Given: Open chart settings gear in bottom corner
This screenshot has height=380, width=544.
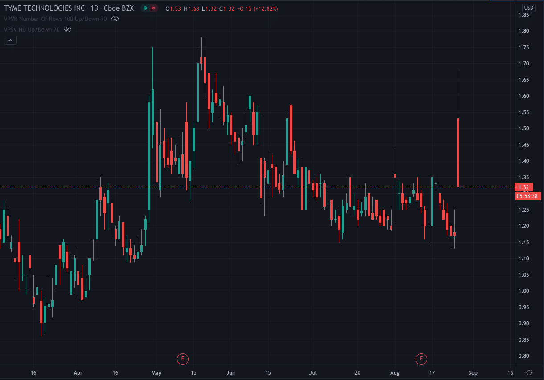Looking at the screenshot, I should tap(529, 372).
